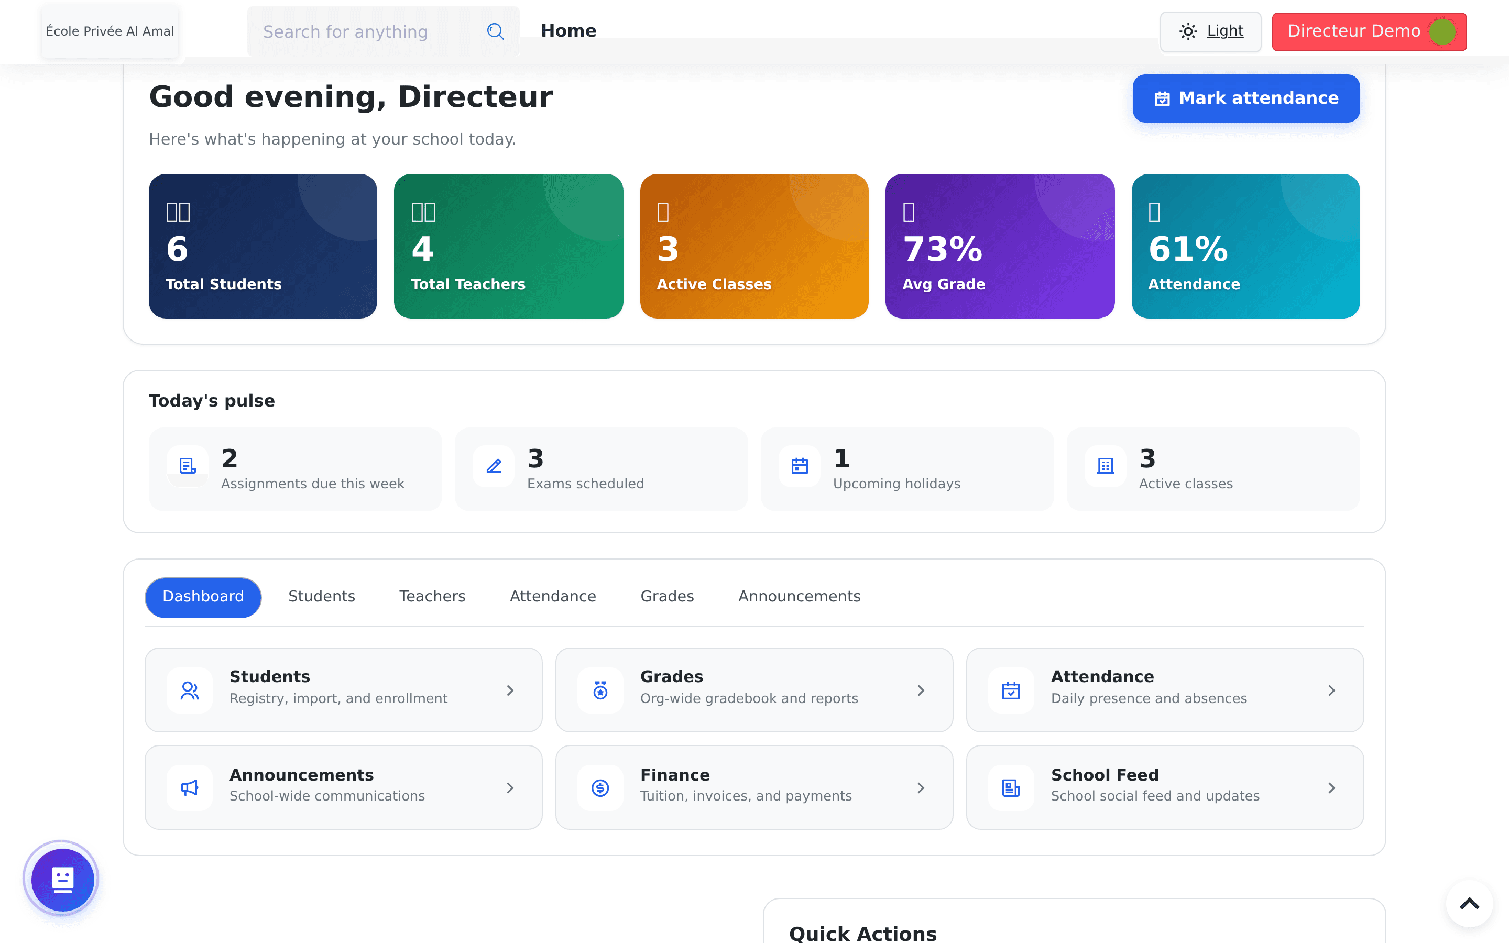1509x943 pixels.
Task: Click the building icon for Active classes
Action: 1106,466
